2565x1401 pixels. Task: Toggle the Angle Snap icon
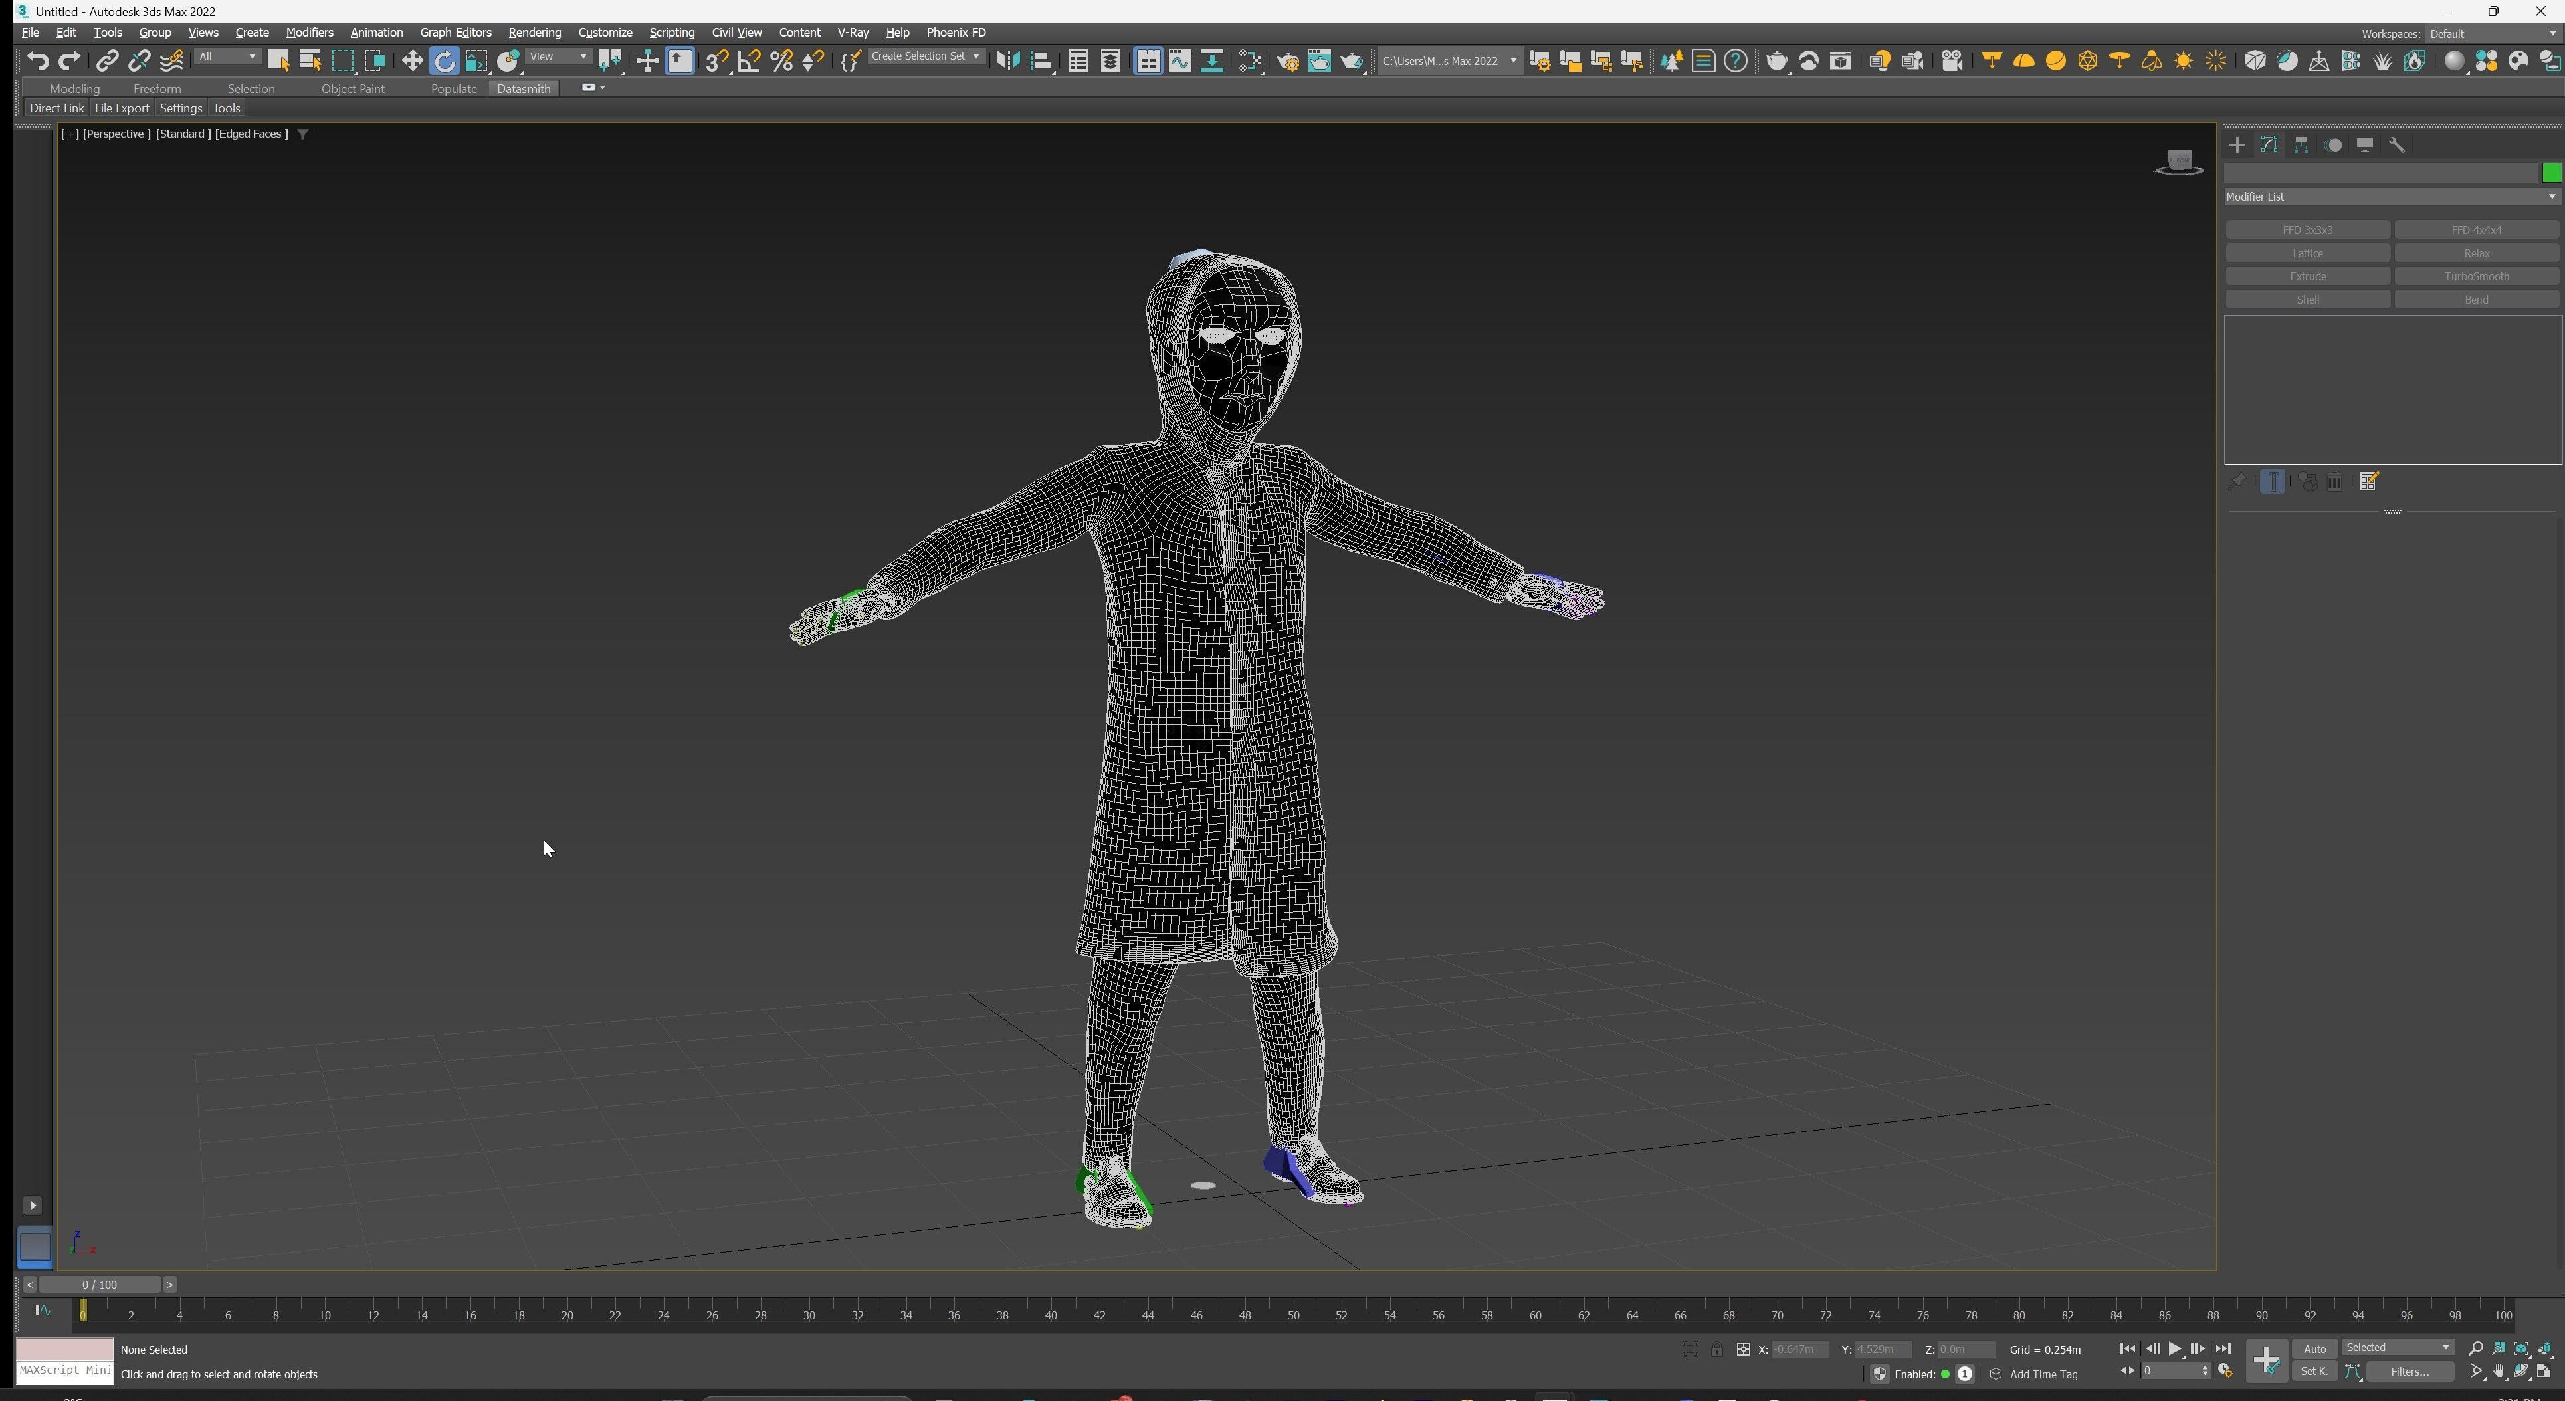click(x=749, y=62)
